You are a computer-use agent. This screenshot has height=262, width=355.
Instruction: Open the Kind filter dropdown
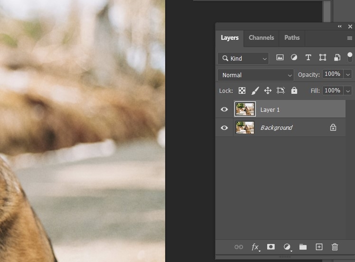pos(243,59)
